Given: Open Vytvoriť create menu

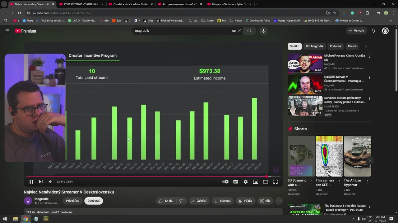Looking at the screenshot, I should (x=356, y=31).
